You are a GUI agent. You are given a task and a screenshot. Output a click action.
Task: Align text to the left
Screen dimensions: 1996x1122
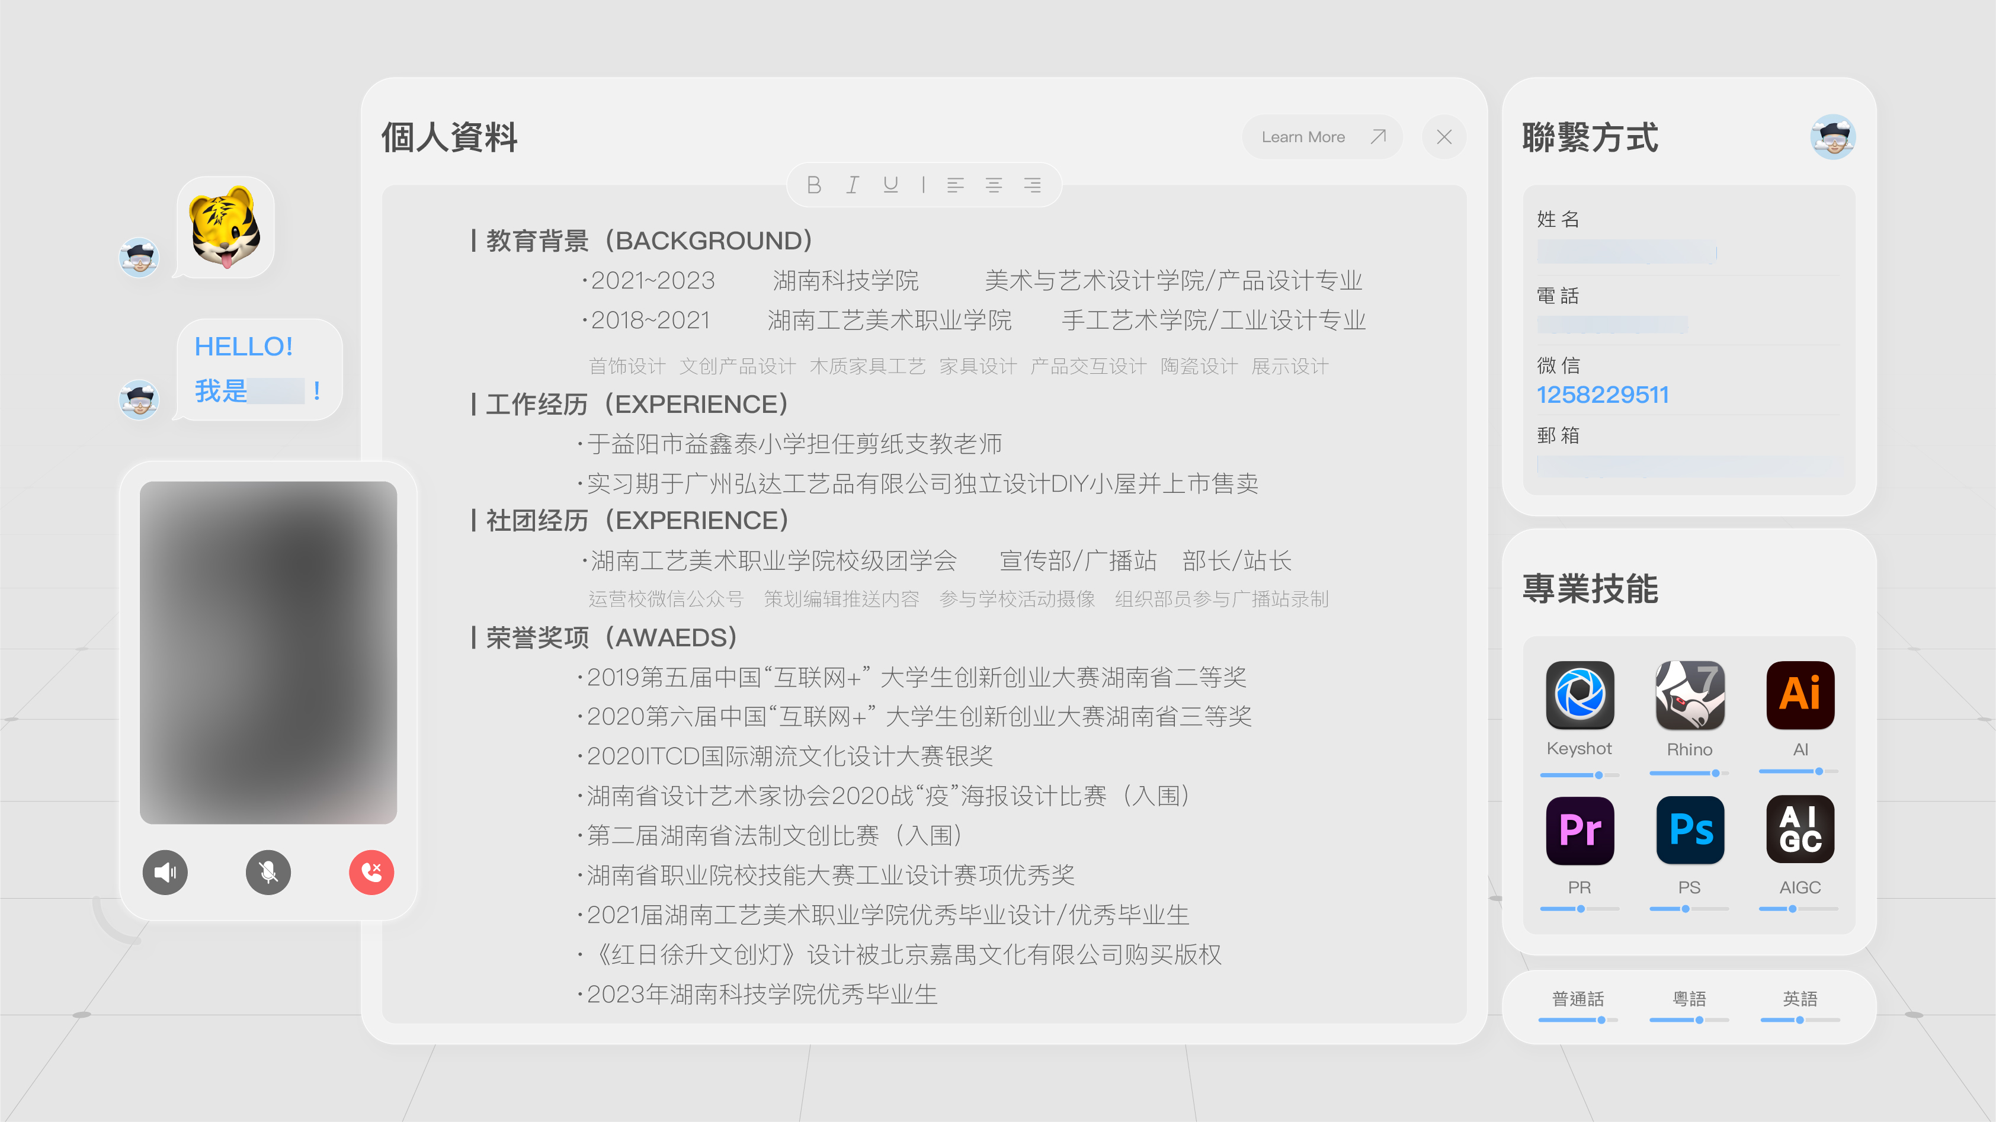[956, 184]
